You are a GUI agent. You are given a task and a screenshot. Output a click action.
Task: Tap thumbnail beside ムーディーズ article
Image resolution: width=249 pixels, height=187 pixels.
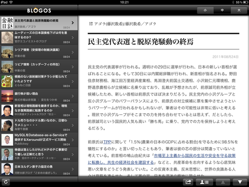7,37
